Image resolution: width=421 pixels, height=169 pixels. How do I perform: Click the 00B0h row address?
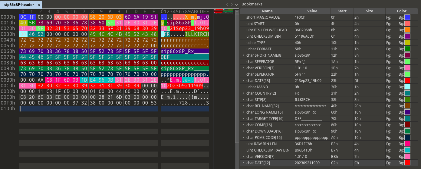(x=8, y=80)
